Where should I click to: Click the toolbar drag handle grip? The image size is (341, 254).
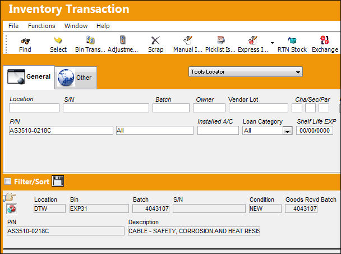click(x=6, y=44)
